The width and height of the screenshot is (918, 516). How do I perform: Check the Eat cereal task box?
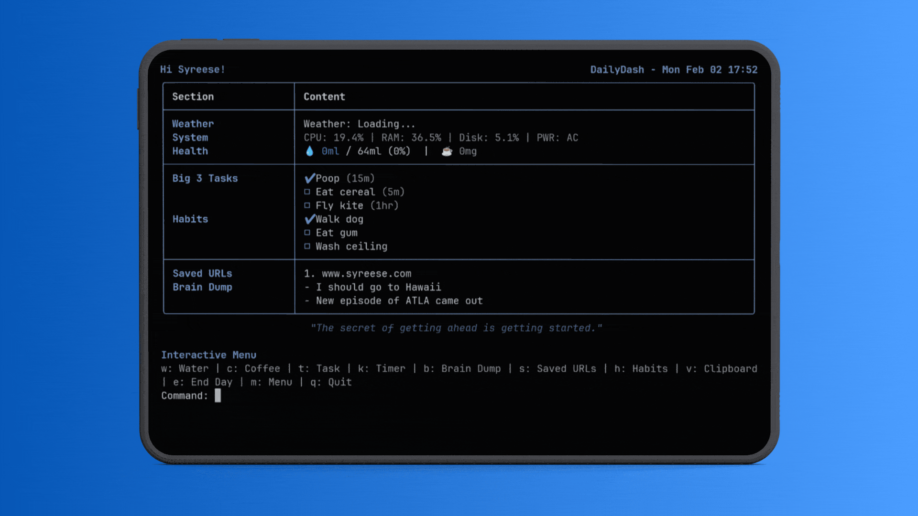pos(307,192)
